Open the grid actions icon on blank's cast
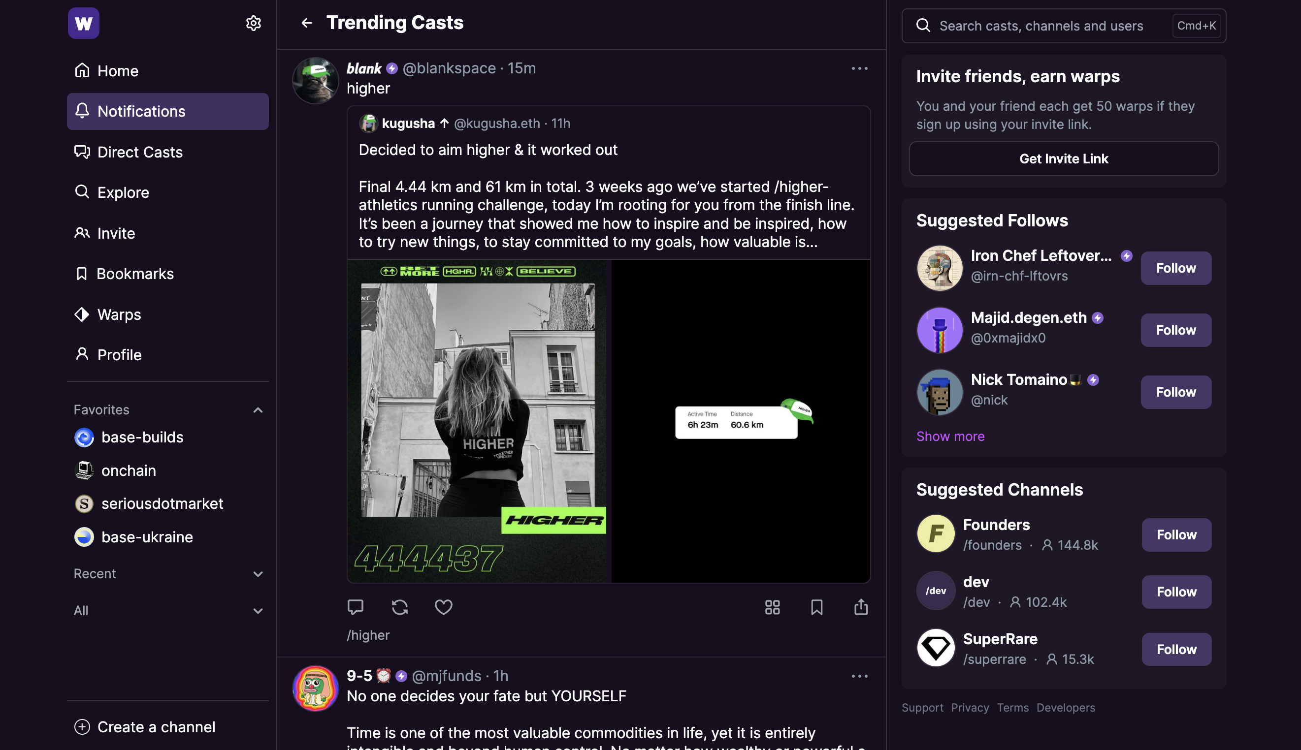The height and width of the screenshot is (750, 1301). point(772,607)
